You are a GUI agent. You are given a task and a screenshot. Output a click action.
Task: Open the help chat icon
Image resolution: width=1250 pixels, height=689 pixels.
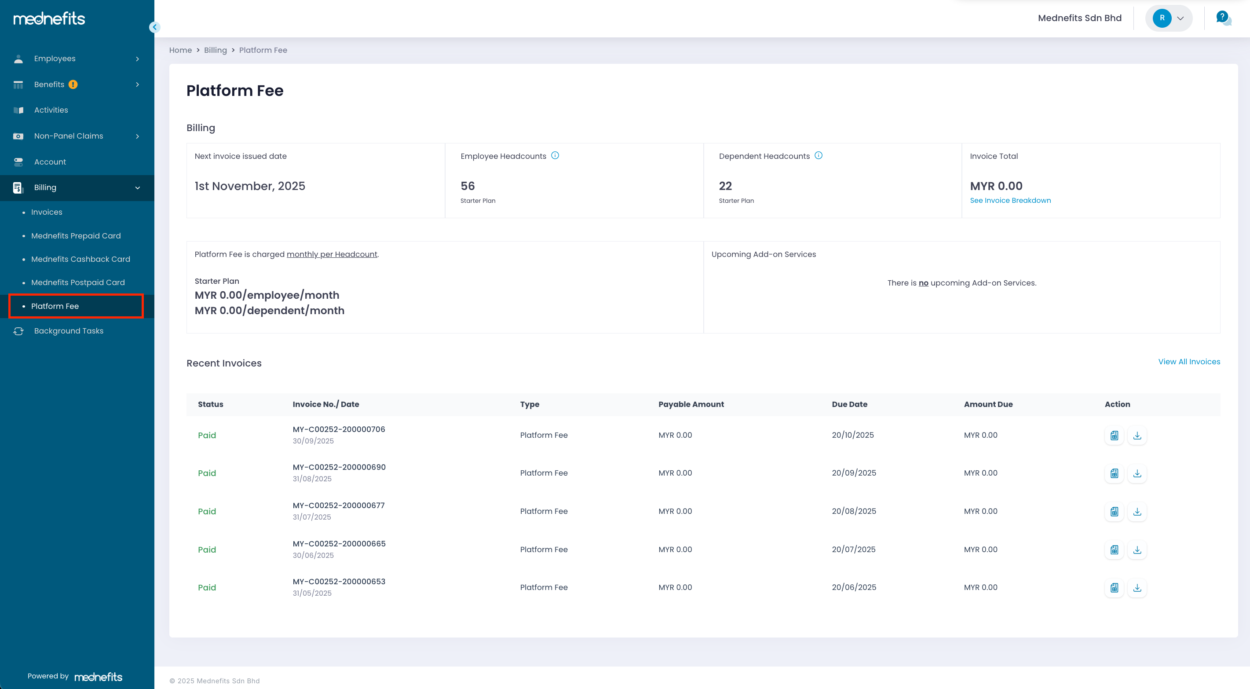click(1223, 18)
